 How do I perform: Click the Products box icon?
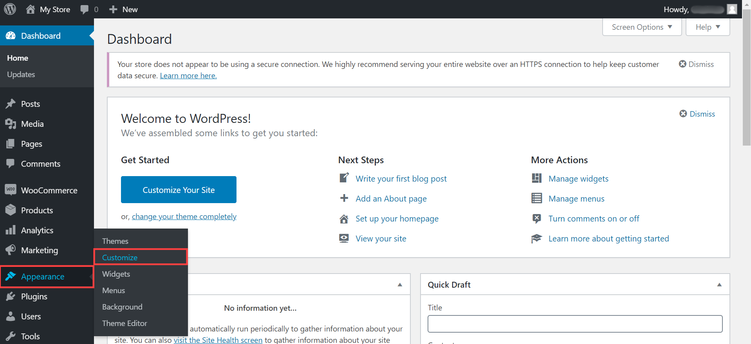11,210
